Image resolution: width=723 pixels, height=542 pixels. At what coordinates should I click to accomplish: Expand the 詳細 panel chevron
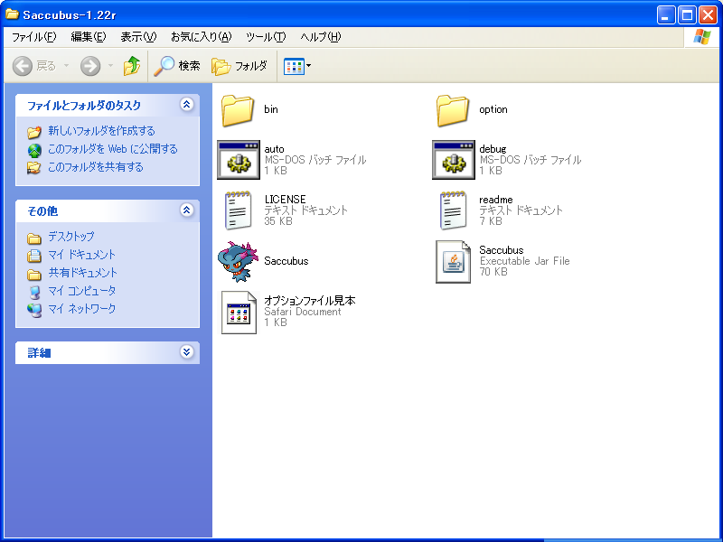click(x=186, y=352)
